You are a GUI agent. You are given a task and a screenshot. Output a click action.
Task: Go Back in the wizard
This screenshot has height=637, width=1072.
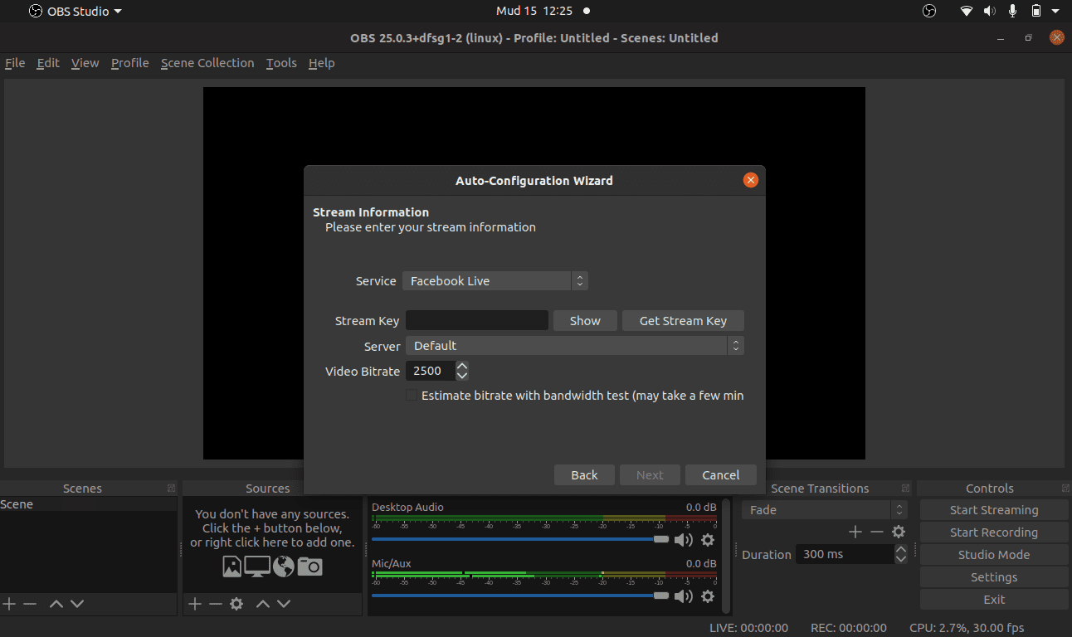tap(584, 475)
